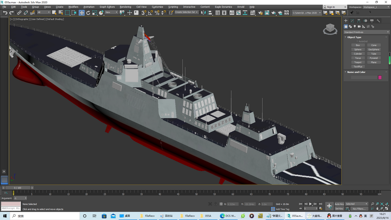Open the Lights category in Create panel

[355, 27]
